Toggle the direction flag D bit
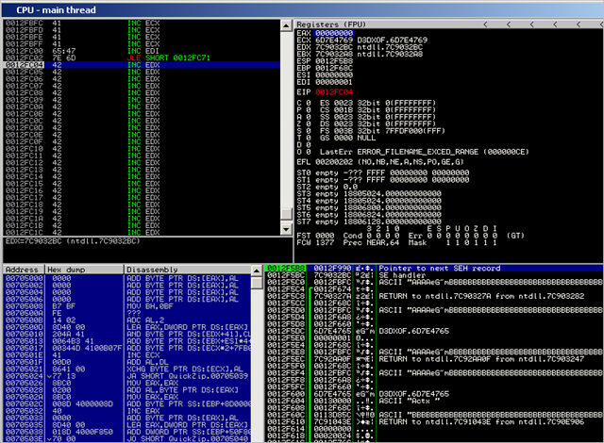 [310, 144]
